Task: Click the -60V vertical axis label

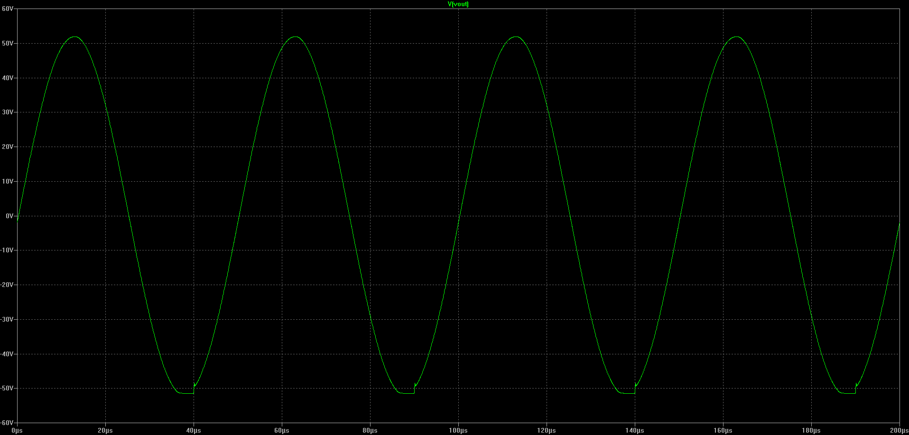Action: [x=7, y=423]
